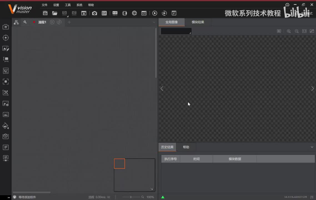Select the paint bucket color tool in sidebar

pyautogui.click(x=6, y=126)
